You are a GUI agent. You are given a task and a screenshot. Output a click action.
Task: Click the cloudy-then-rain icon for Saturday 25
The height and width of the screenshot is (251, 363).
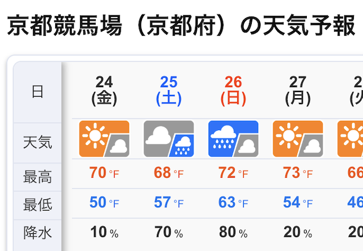(x=169, y=139)
